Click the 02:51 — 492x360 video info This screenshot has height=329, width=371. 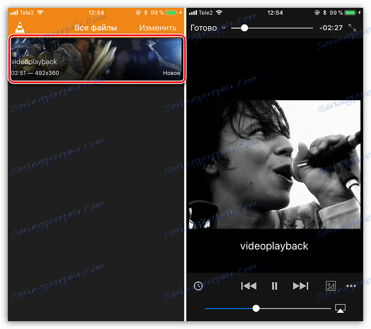(35, 73)
